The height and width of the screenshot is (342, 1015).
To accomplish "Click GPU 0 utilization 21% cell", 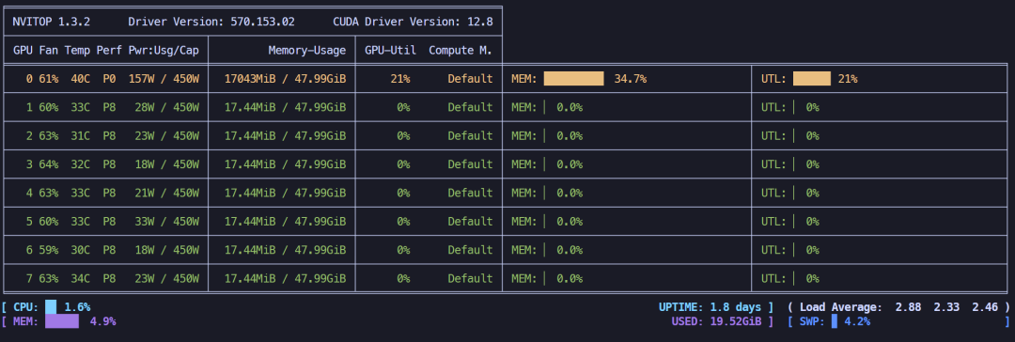I will [400, 79].
